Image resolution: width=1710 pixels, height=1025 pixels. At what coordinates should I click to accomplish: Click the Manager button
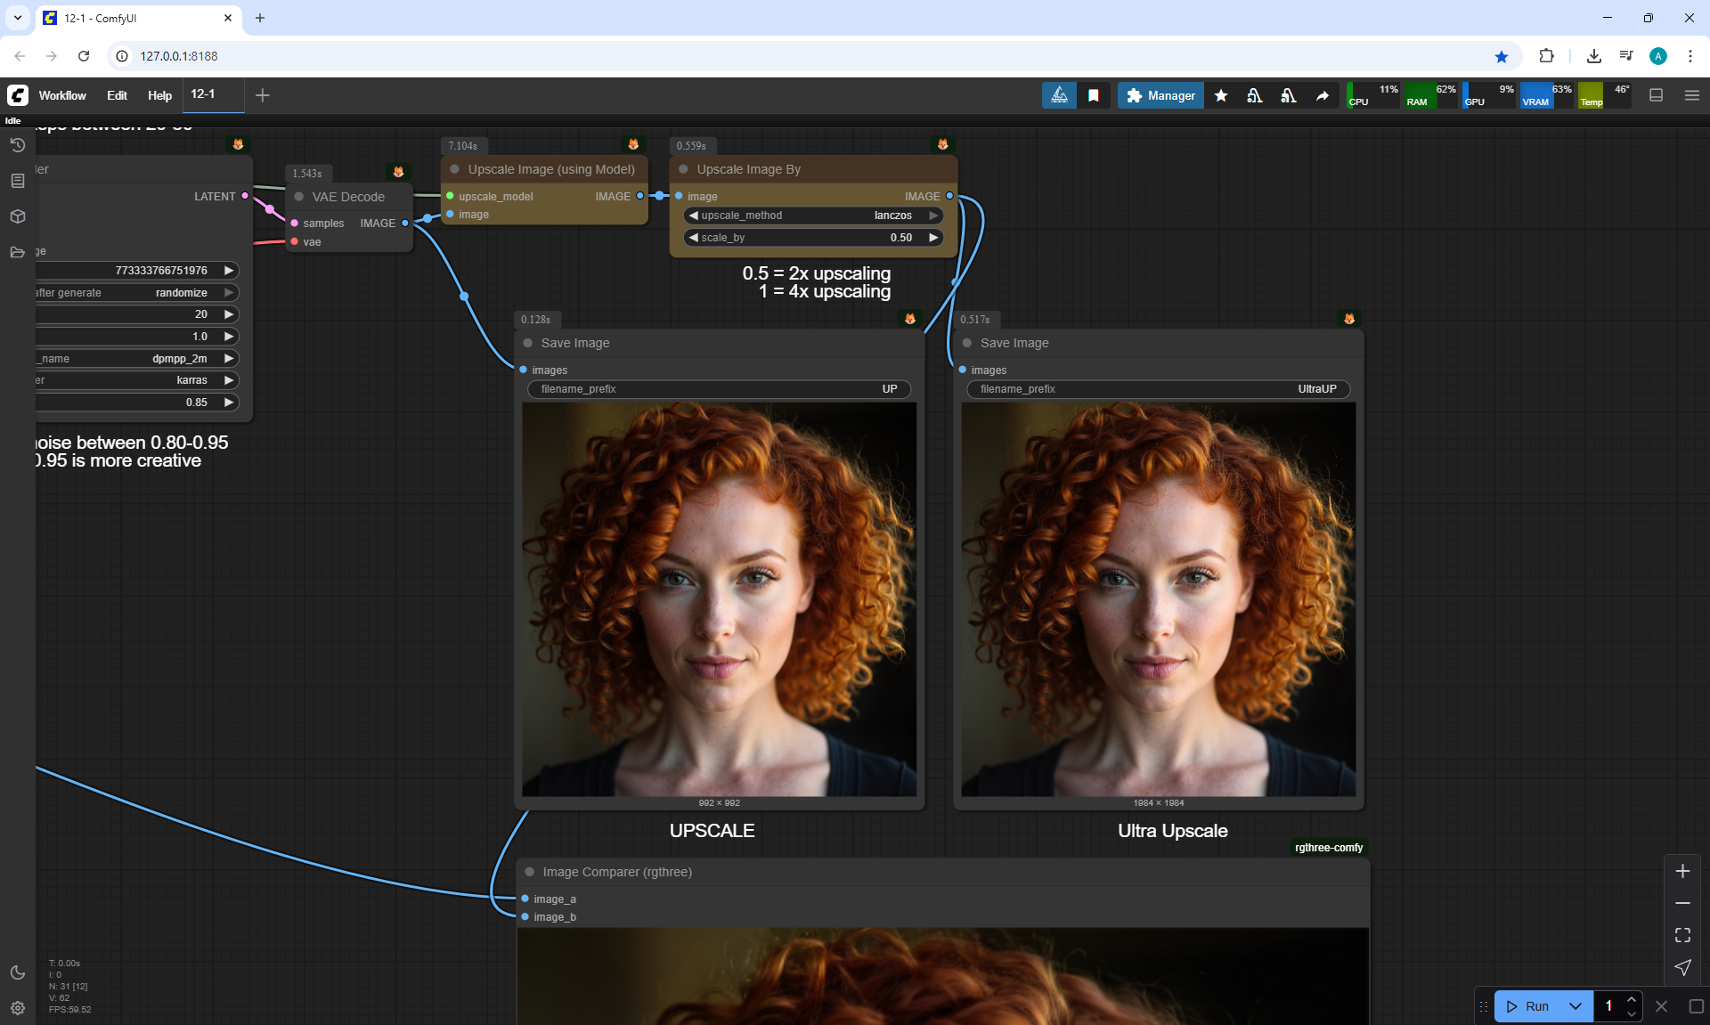(1160, 95)
